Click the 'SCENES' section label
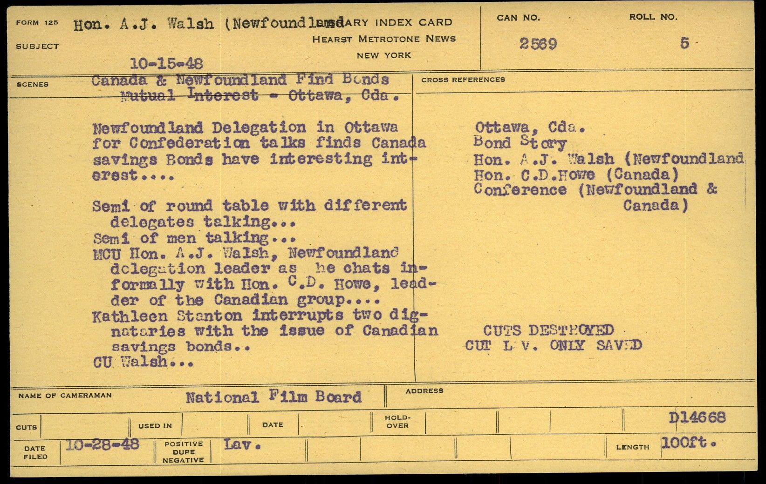The image size is (766, 484). coord(32,85)
